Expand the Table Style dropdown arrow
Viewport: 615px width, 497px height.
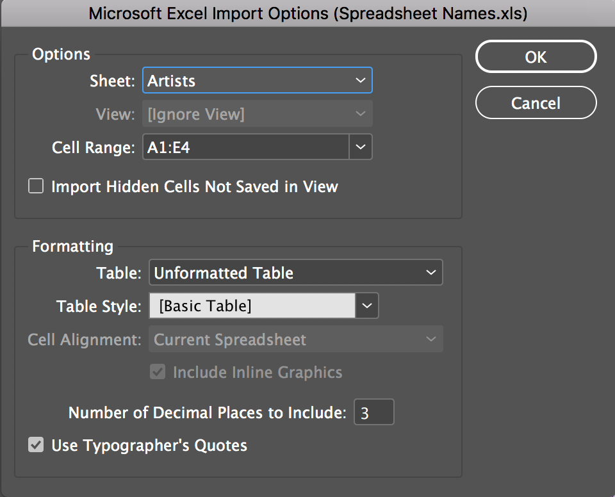tap(367, 306)
